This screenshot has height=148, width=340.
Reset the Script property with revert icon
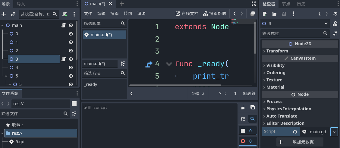pos(295,132)
